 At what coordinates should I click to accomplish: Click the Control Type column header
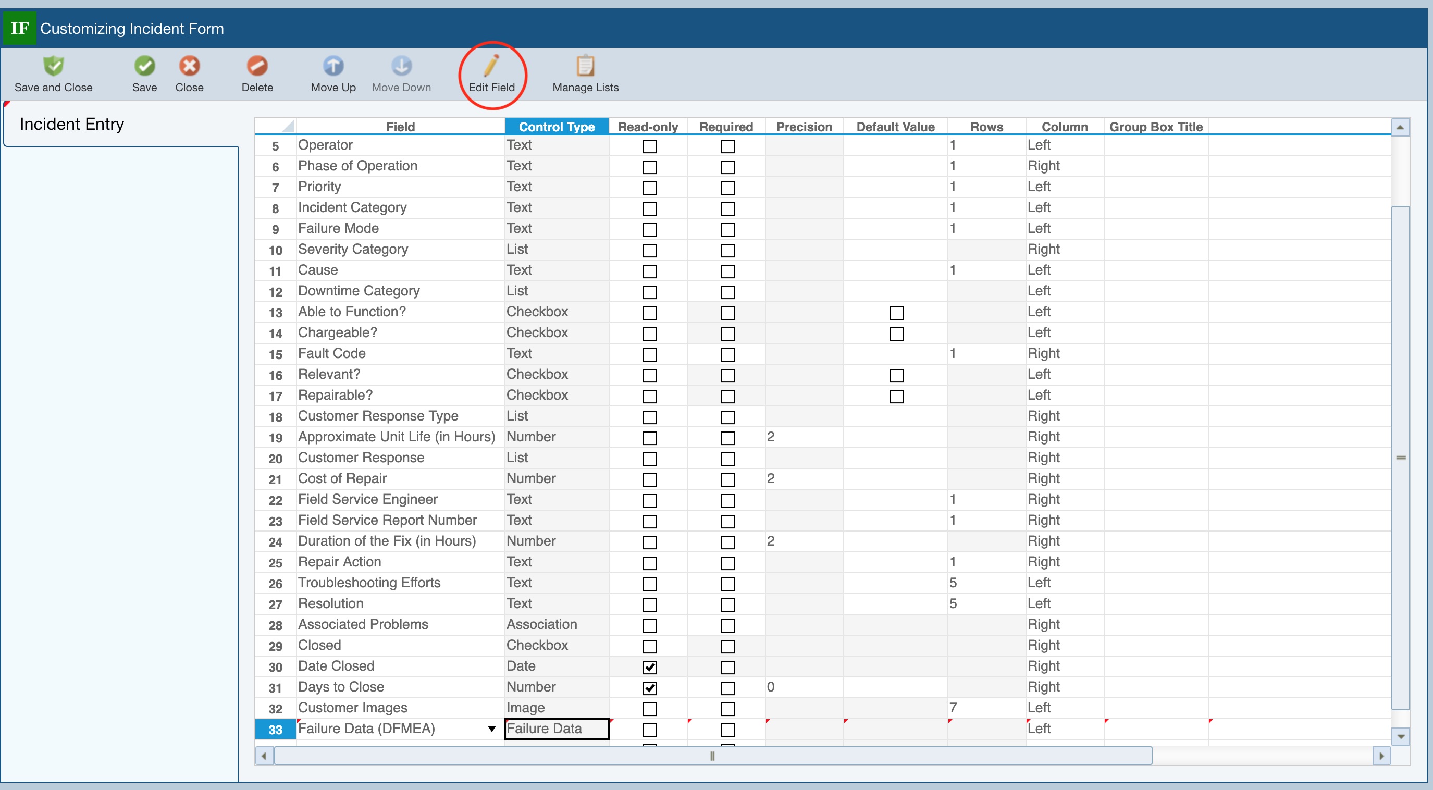(557, 127)
